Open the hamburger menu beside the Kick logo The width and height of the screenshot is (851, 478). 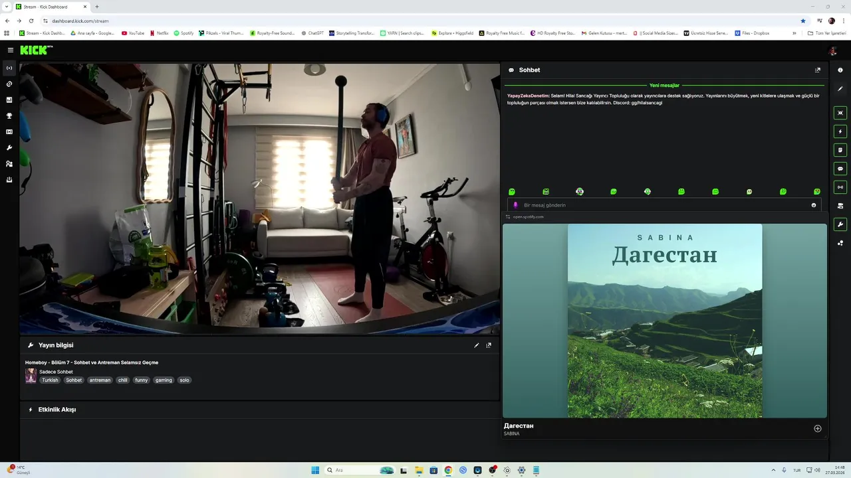point(10,50)
